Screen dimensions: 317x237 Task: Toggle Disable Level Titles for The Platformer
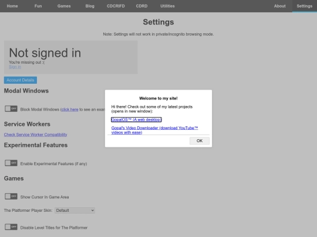click(11, 227)
